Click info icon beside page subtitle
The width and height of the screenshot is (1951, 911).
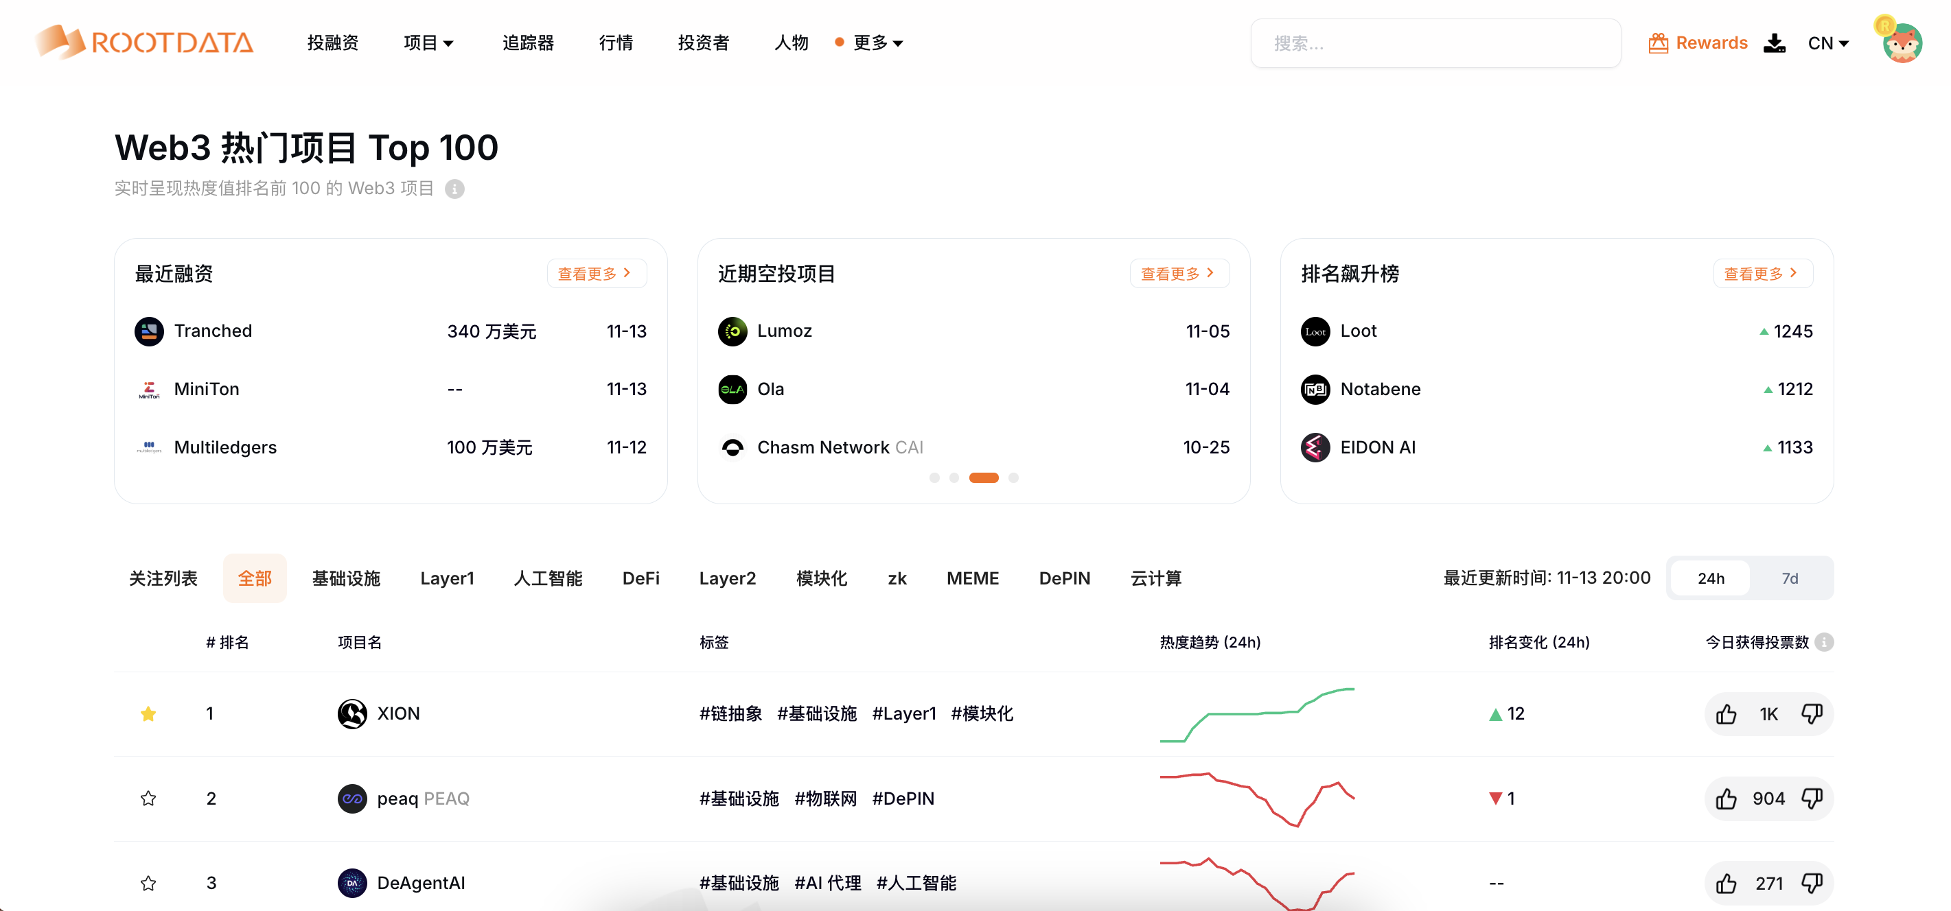tap(454, 189)
